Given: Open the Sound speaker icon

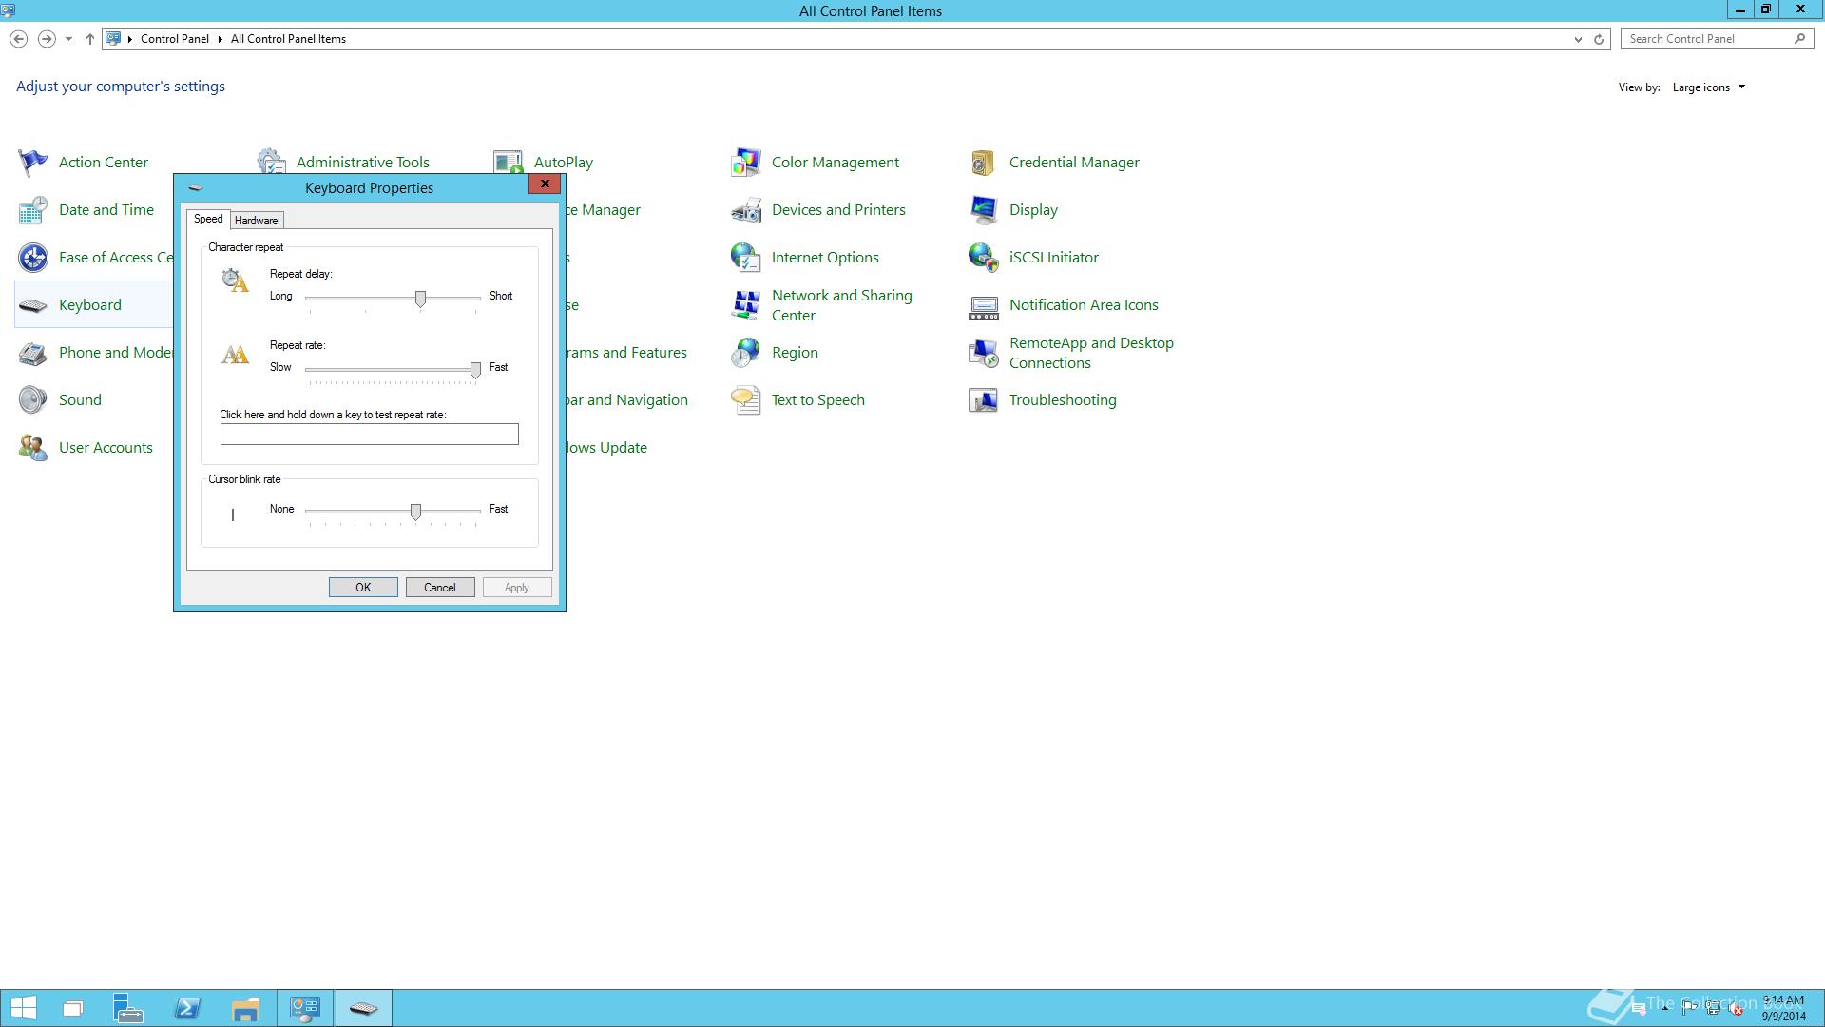Looking at the screenshot, I should [32, 400].
